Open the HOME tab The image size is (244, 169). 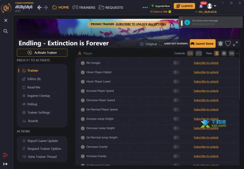60,8
